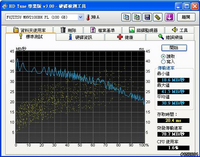Open the 磁碟監視器 tab with chart icon

pyautogui.click(x=143, y=30)
